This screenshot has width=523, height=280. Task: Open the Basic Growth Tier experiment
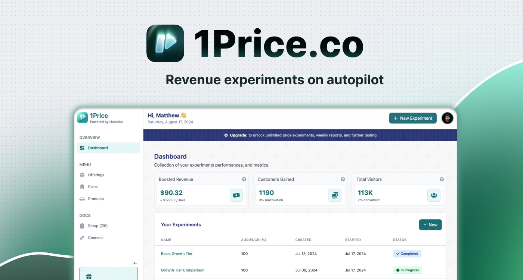[x=177, y=254]
